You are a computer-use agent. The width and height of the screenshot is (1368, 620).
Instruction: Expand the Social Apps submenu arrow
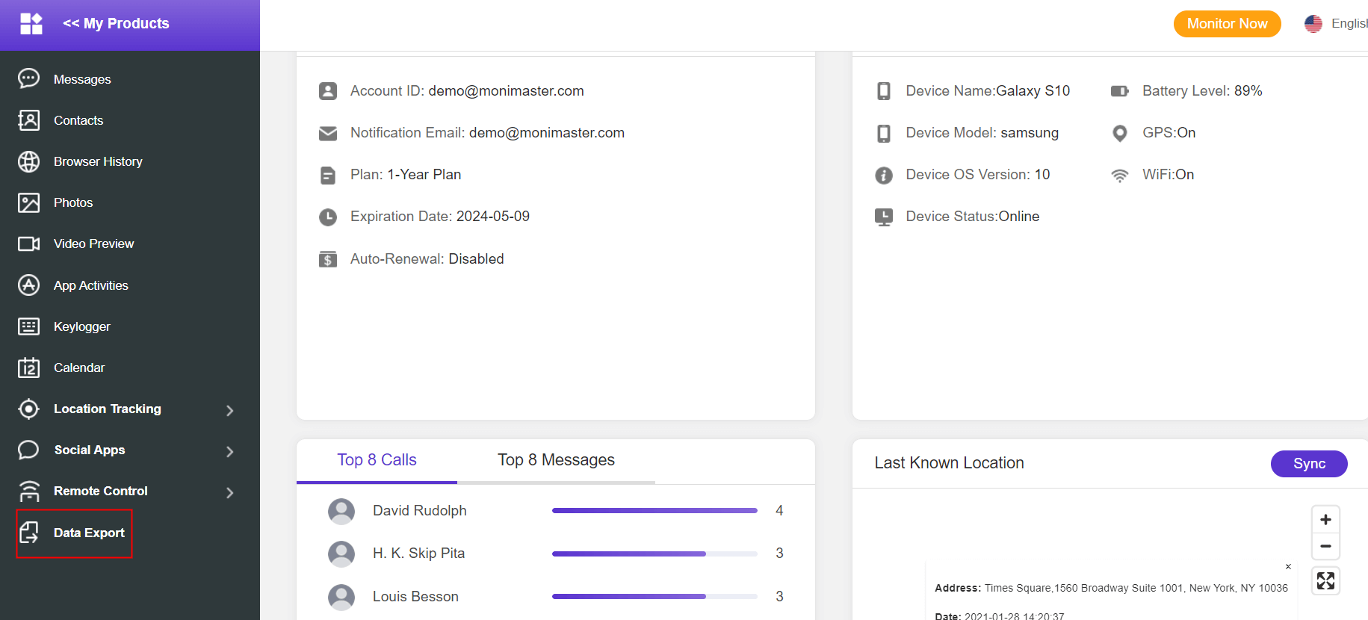[x=230, y=451]
